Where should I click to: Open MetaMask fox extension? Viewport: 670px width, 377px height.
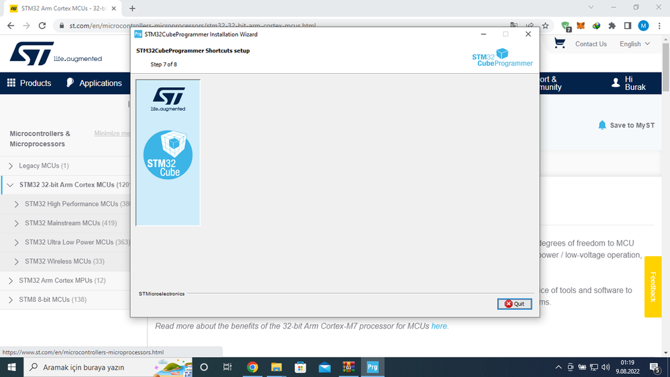pos(581,25)
